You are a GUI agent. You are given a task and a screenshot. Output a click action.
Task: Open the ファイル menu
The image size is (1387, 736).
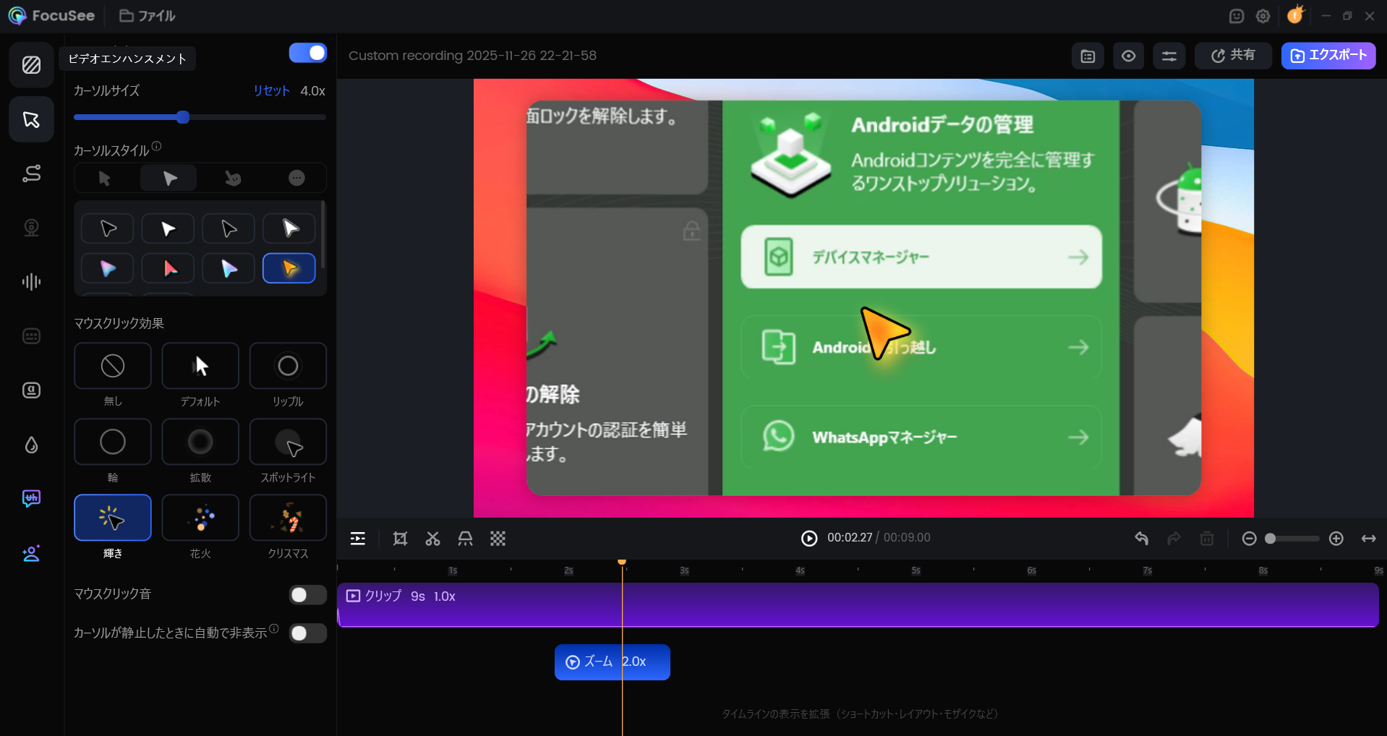coord(148,16)
